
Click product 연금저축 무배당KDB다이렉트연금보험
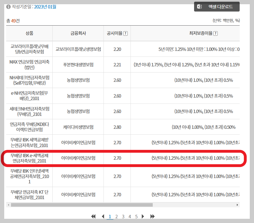[x=29, y=127]
